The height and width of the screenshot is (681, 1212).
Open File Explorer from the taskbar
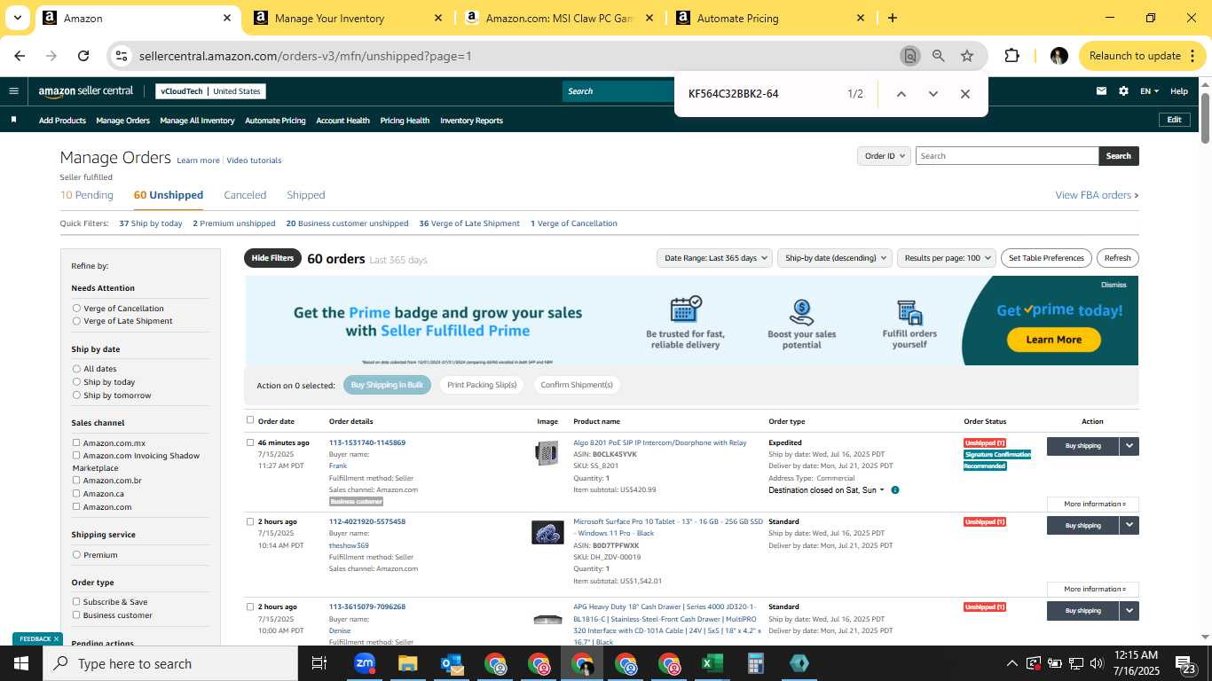click(x=407, y=663)
